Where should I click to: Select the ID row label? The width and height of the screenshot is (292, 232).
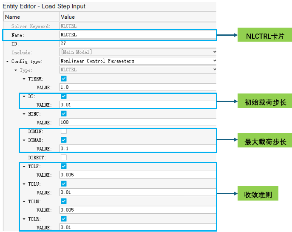point(15,44)
